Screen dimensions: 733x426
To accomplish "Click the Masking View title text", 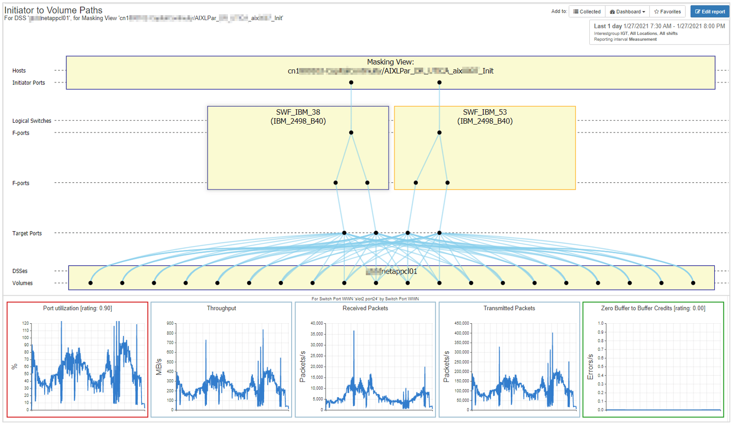I will click(x=390, y=62).
